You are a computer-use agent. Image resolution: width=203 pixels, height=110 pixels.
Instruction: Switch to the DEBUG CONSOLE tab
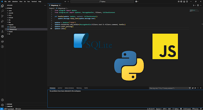click(69, 88)
